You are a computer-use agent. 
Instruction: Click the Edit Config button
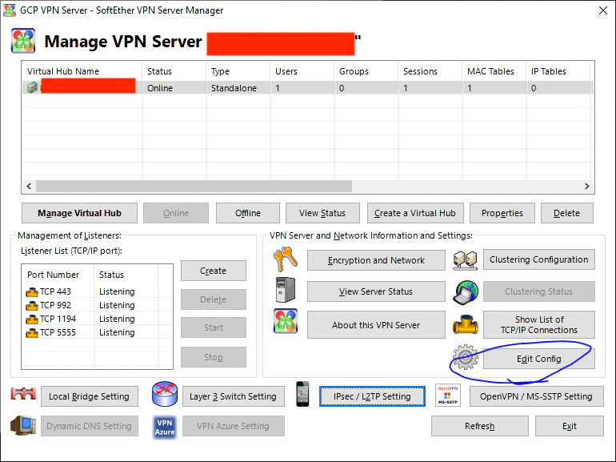tap(539, 359)
